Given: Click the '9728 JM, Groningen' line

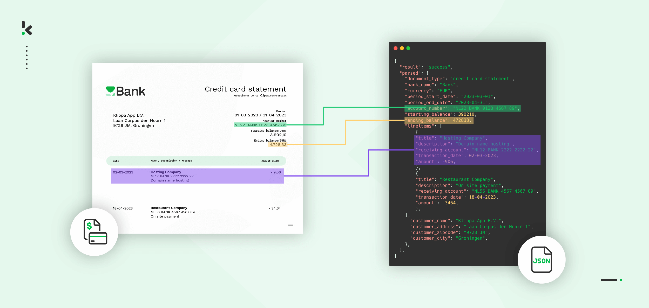Looking at the screenshot, I should pyautogui.click(x=133, y=125).
